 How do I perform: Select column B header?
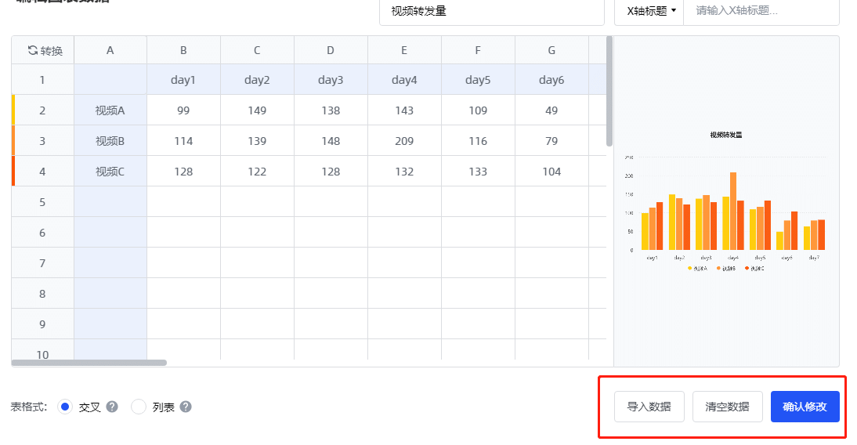183,51
